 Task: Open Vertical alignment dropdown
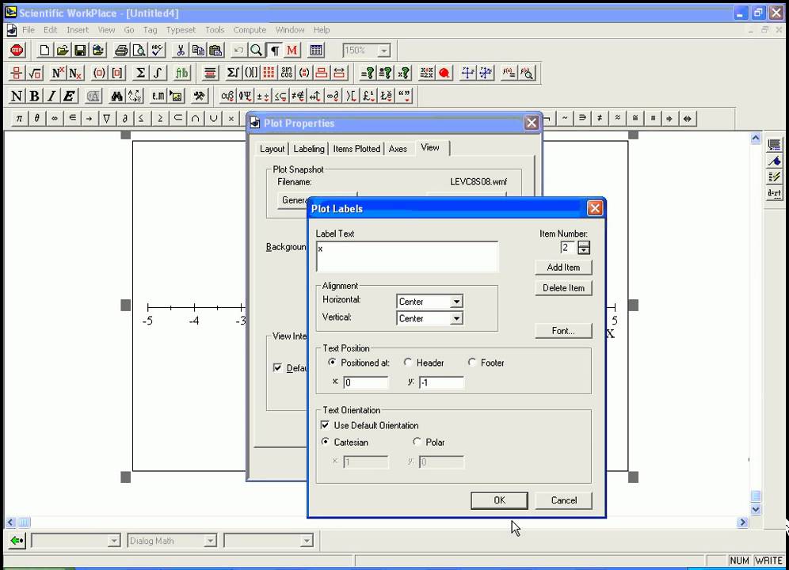click(455, 318)
